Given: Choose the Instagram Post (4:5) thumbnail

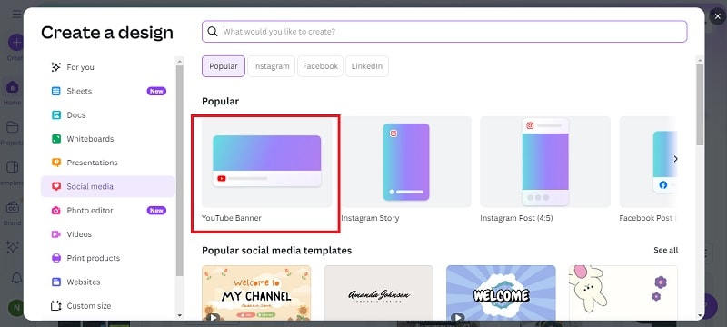Looking at the screenshot, I should 545,162.
